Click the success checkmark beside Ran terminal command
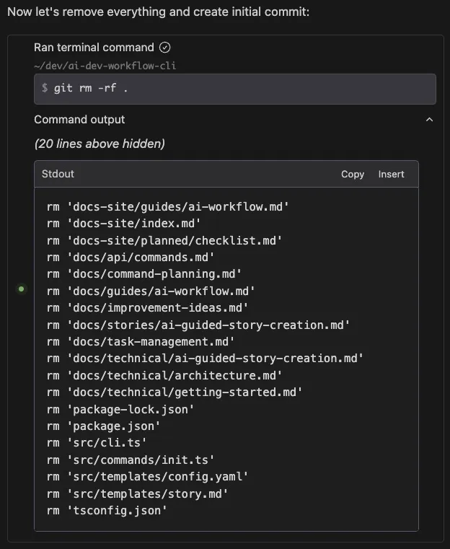 pos(165,48)
